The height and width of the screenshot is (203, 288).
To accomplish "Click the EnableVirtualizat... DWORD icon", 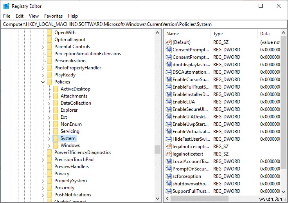I will (168, 131).
